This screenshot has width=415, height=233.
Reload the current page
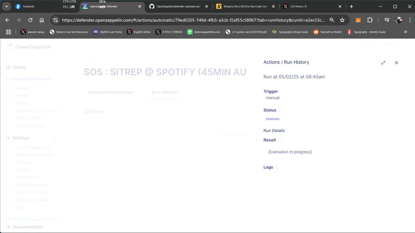[x=30, y=20]
